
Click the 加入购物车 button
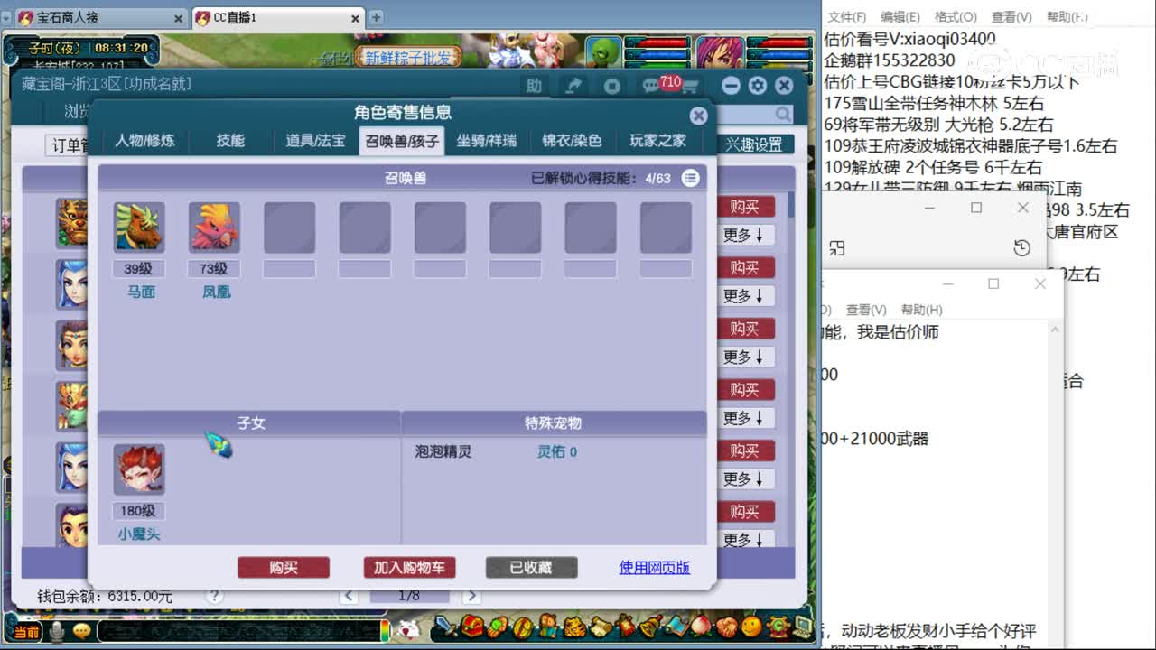pos(409,567)
